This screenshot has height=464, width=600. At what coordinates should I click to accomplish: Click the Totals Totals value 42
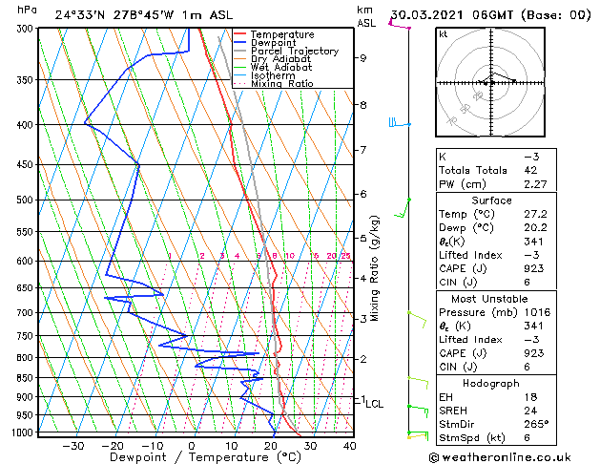(530, 170)
